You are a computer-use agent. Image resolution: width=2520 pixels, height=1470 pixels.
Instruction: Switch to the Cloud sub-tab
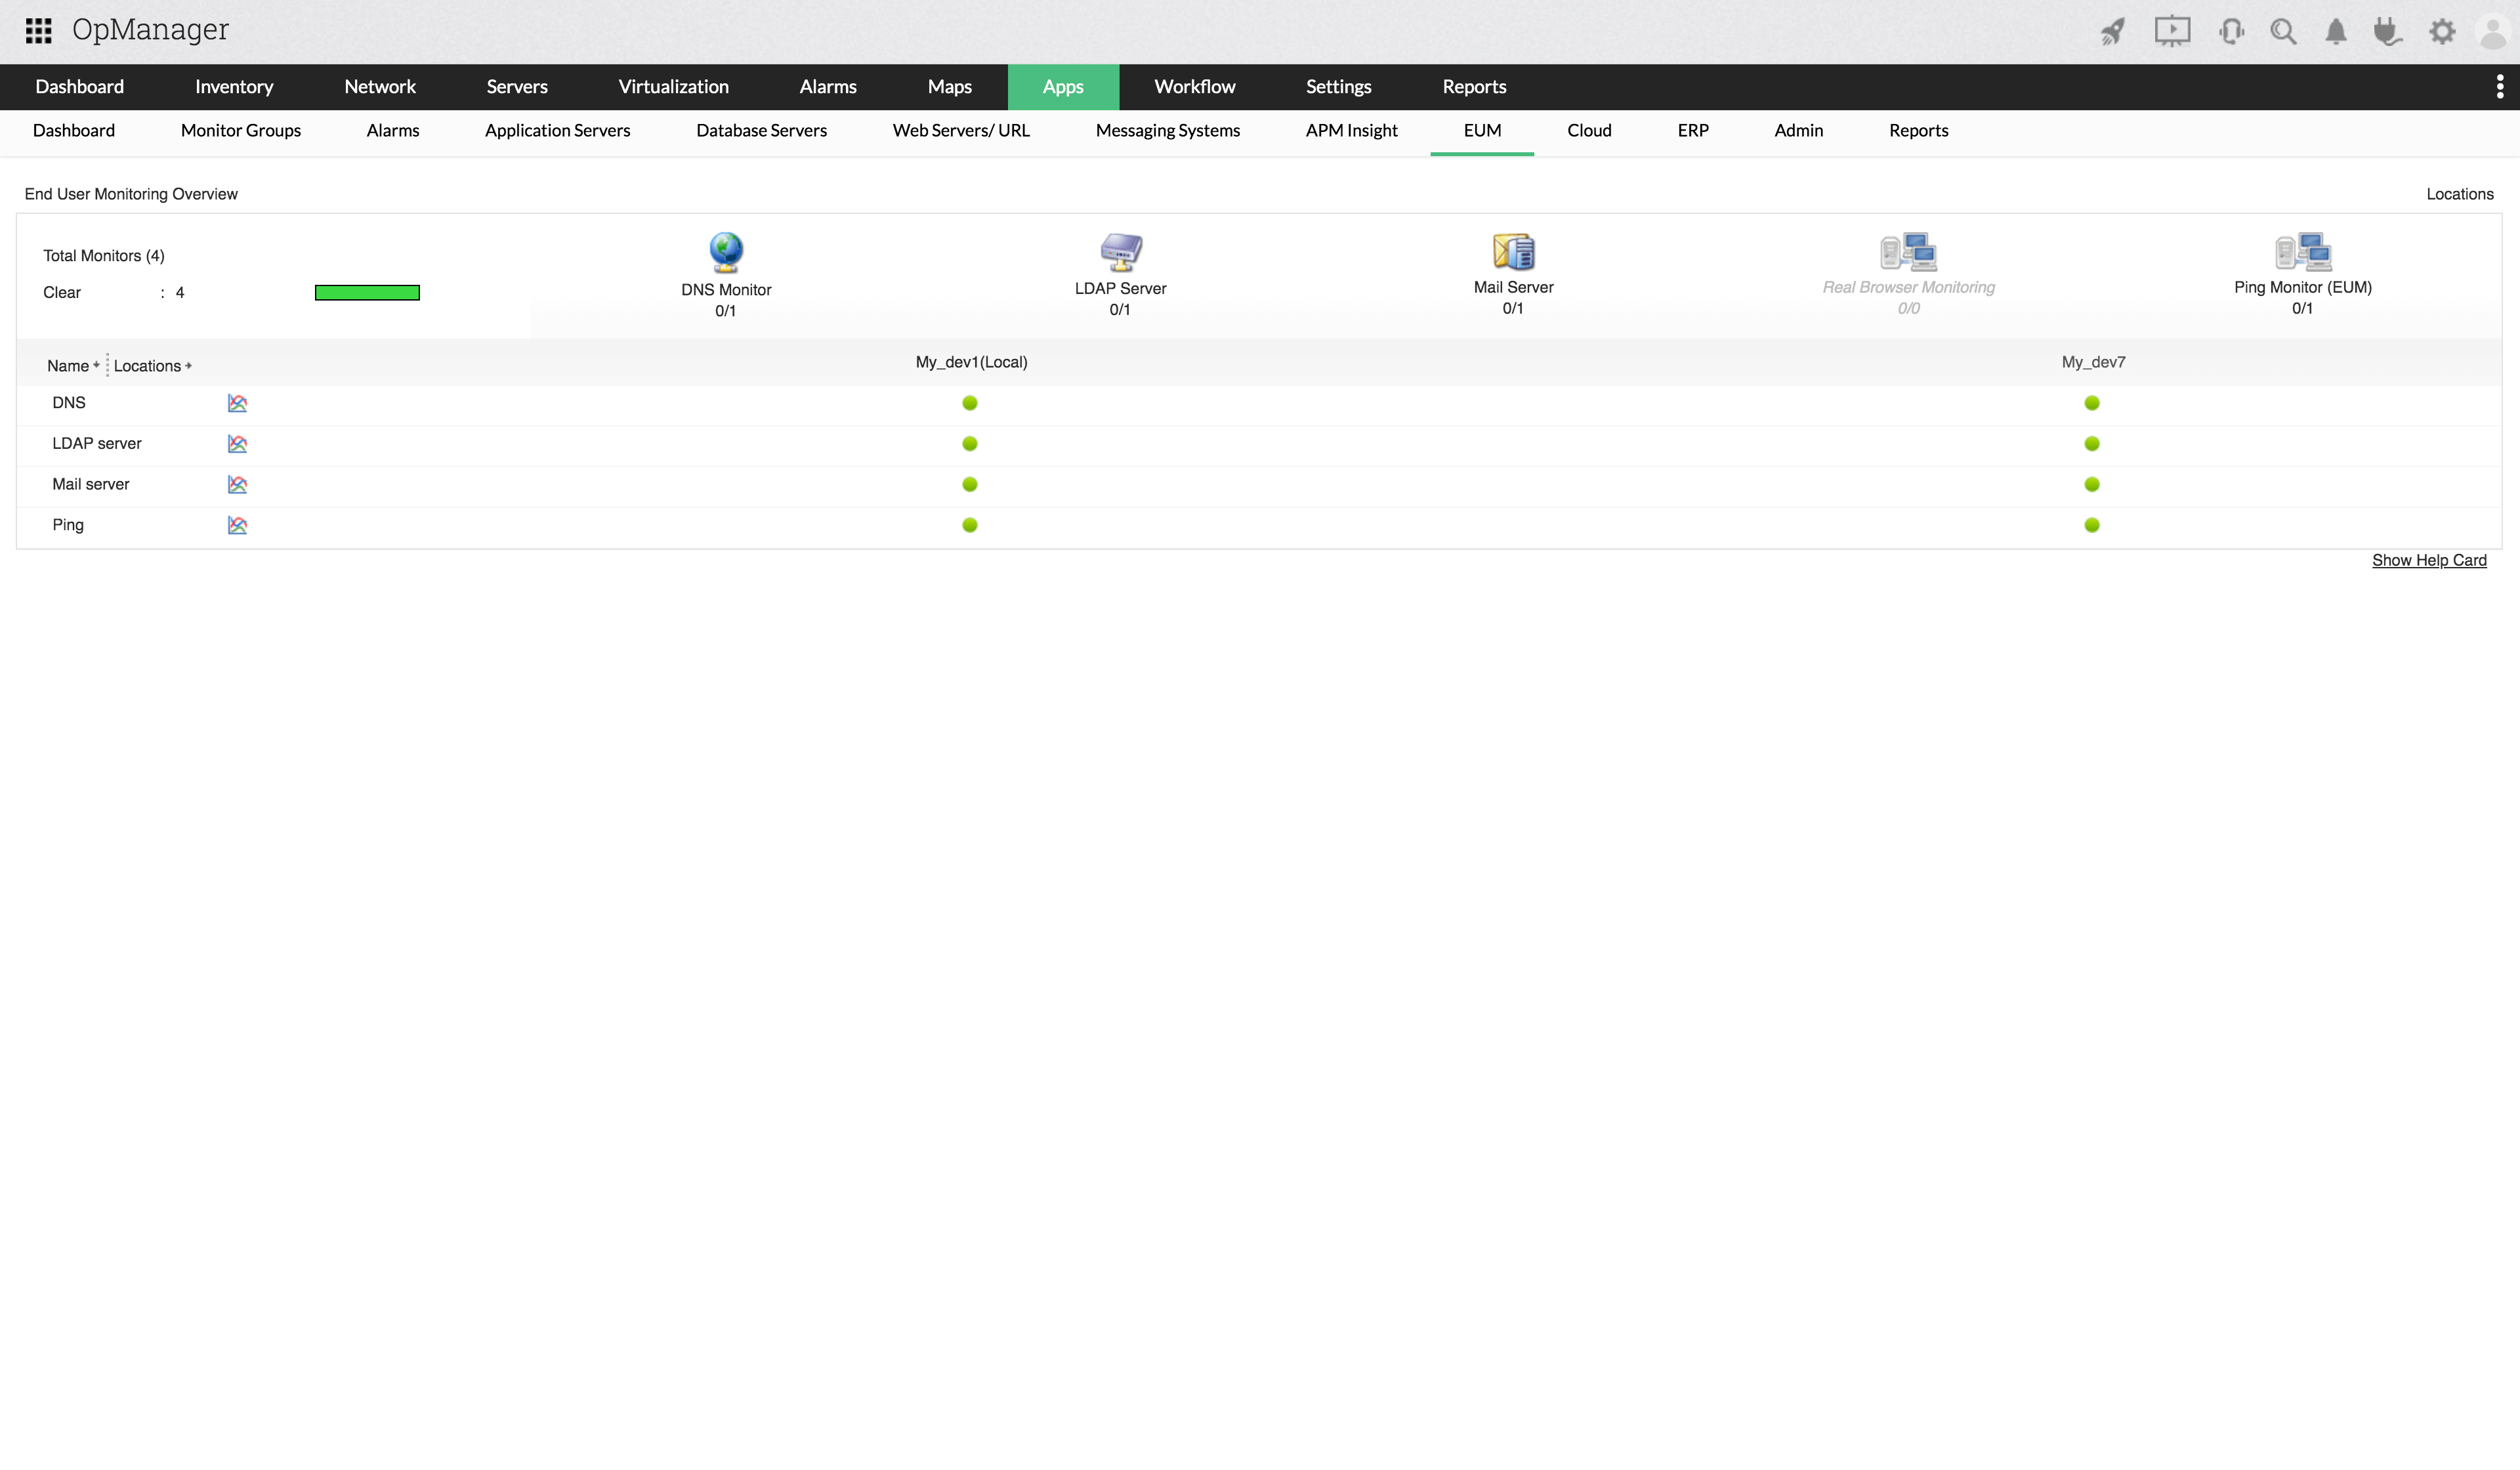click(x=1589, y=130)
